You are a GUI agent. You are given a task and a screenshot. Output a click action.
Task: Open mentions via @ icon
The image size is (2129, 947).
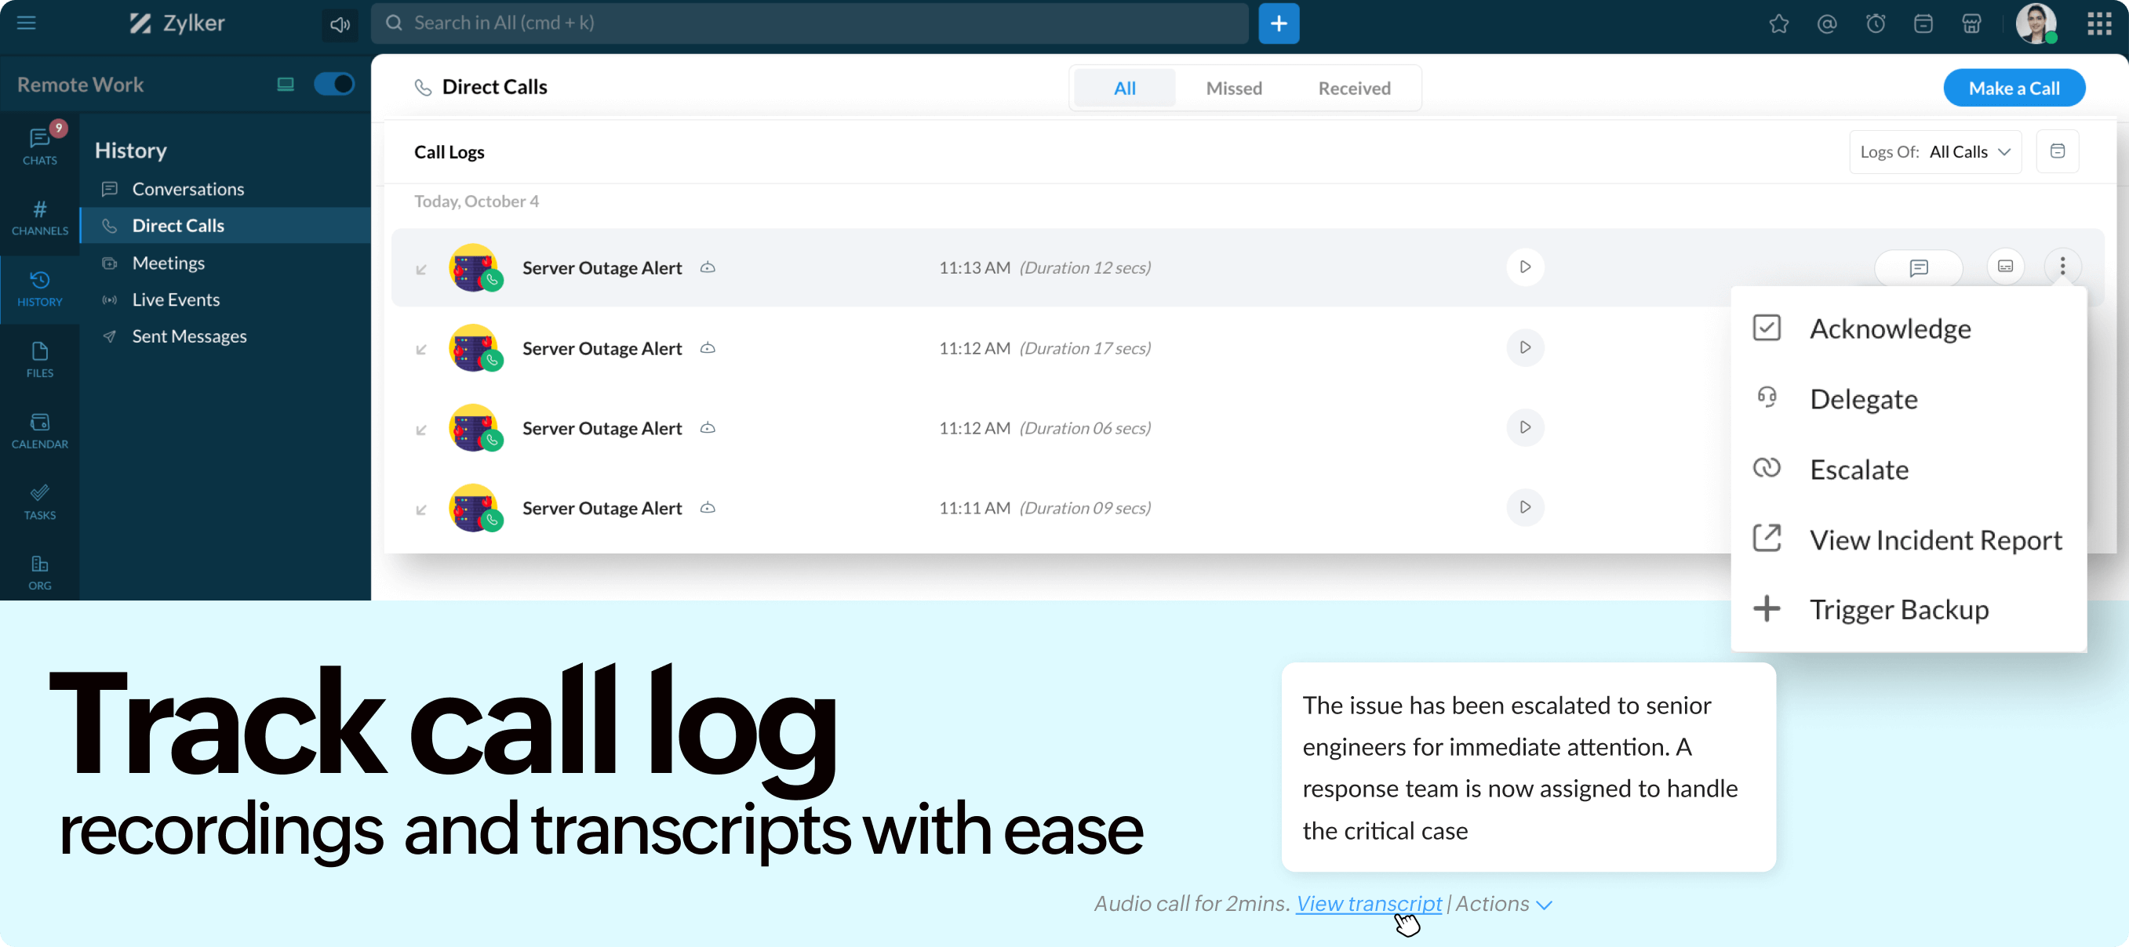1826,24
